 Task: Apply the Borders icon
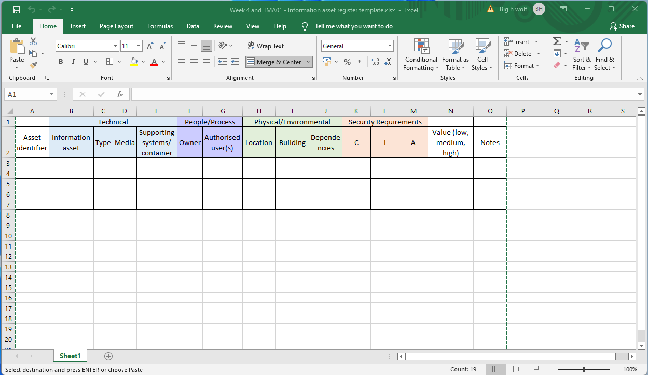[x=109, y=62]
